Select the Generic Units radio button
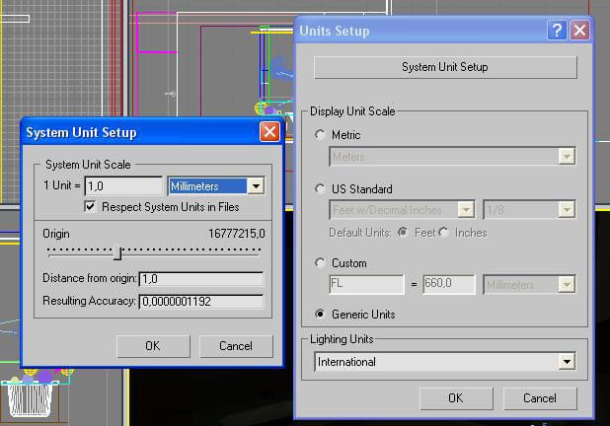 pyautogui.click(x=320, y=314)
